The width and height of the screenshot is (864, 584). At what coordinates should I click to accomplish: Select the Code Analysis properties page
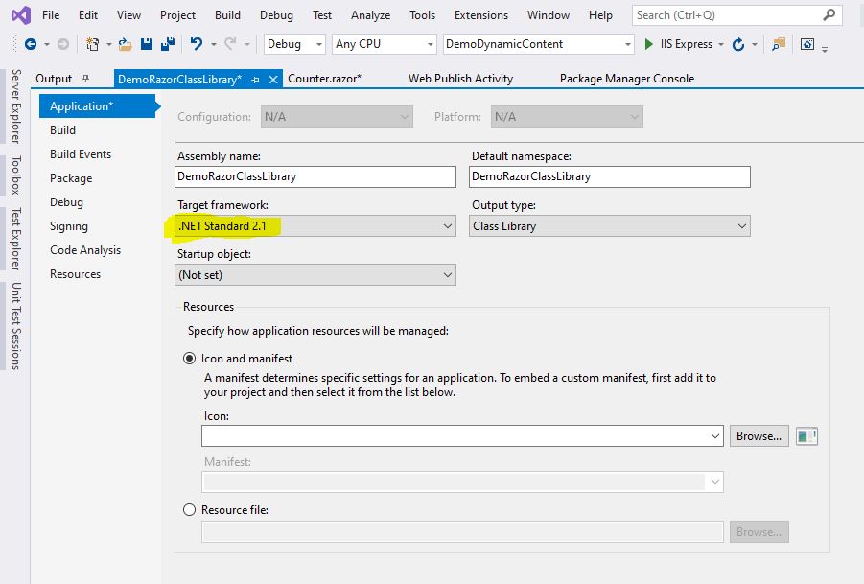[85, 250]
